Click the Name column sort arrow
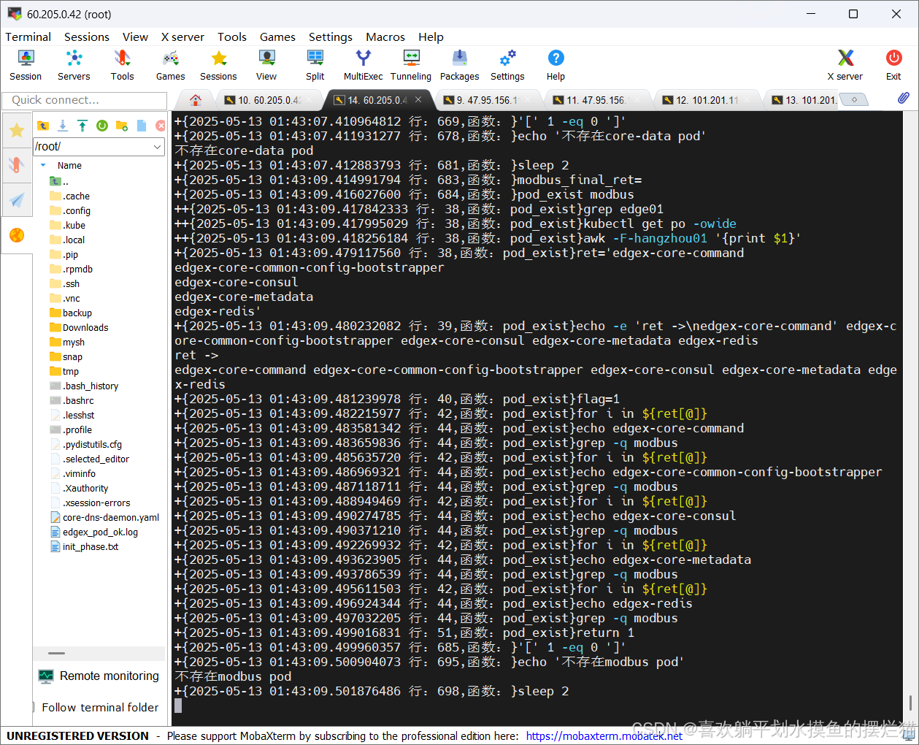Viewport: 919px width, 745px height. click(43, 166)
